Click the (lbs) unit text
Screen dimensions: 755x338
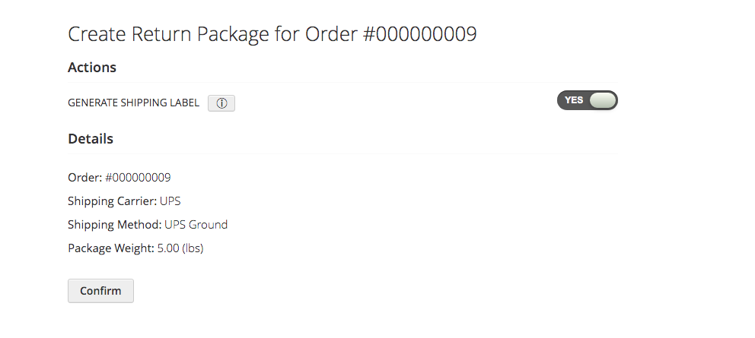(193, 248)
